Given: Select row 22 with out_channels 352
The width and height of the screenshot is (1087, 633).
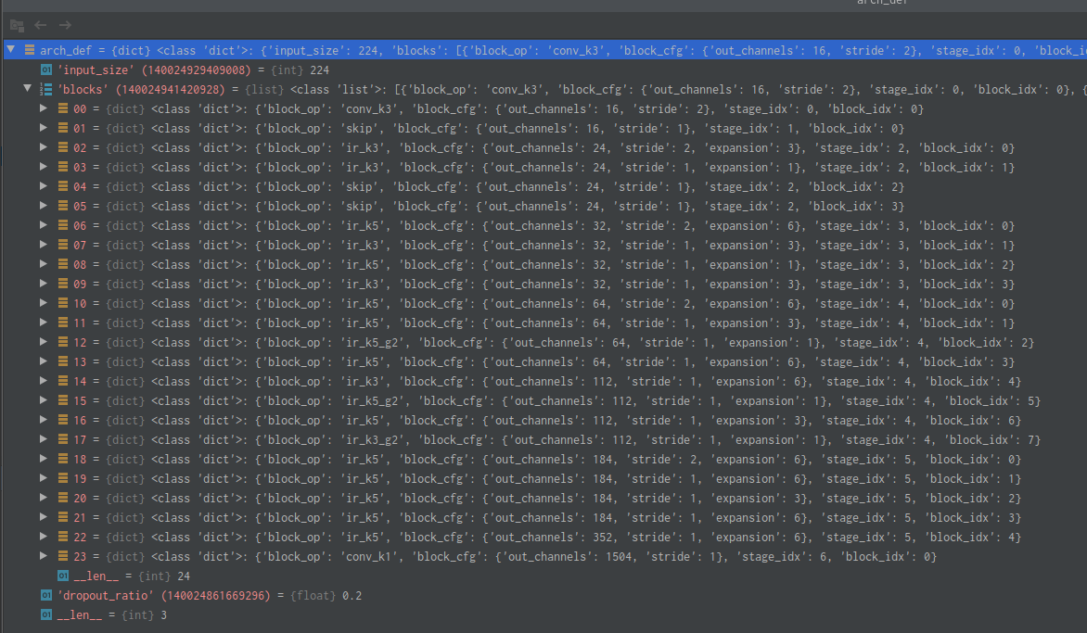Looking at the screenshot, I should click(544, 537).
